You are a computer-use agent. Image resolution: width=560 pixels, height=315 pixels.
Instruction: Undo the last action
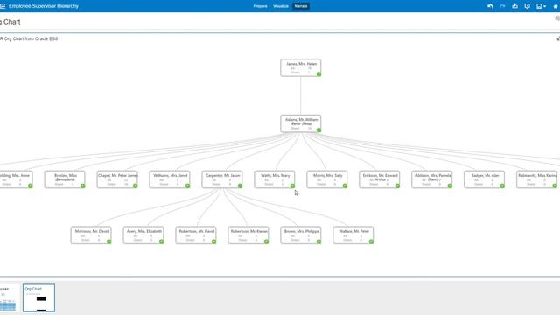[490, 6]
